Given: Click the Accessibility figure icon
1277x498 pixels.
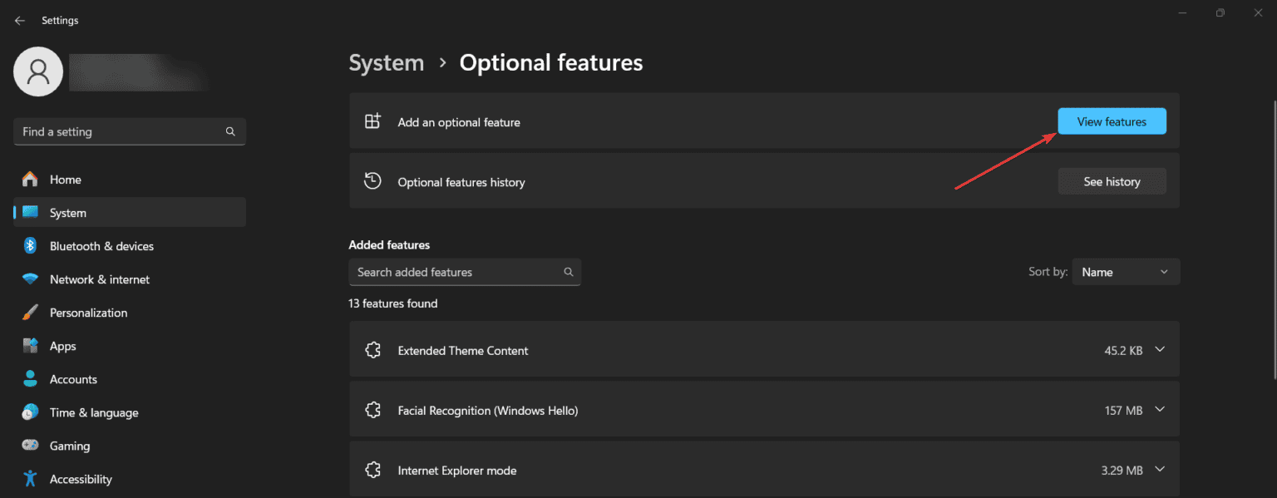Looking at the screenshot, I should pos(31,479).
